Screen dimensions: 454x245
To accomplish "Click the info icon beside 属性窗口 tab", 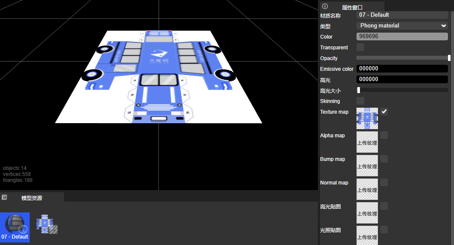I will click(x=325, y=6).
